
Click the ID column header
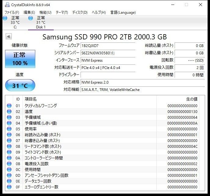(x=18, y=99)
